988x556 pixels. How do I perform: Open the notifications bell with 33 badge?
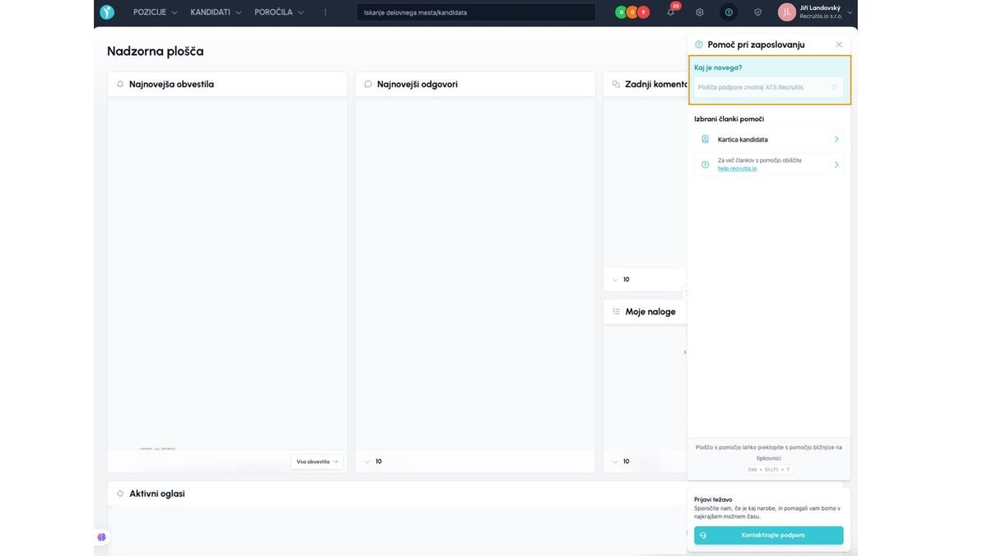pos(671,12)
